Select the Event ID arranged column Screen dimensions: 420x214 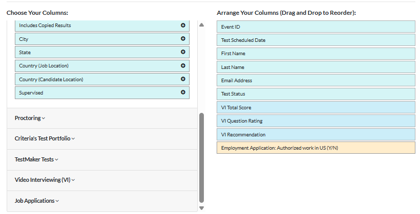[316, 27]
